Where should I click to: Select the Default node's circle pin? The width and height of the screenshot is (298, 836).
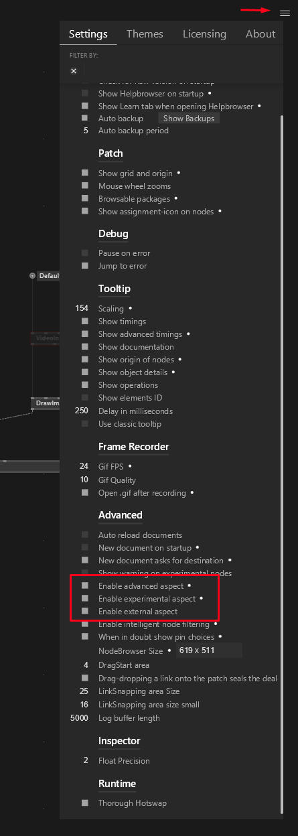32,276
